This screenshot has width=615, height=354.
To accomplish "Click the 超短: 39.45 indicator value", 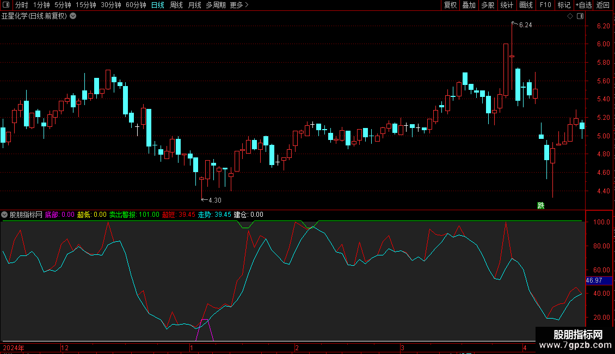I will (x=179, y=215).
